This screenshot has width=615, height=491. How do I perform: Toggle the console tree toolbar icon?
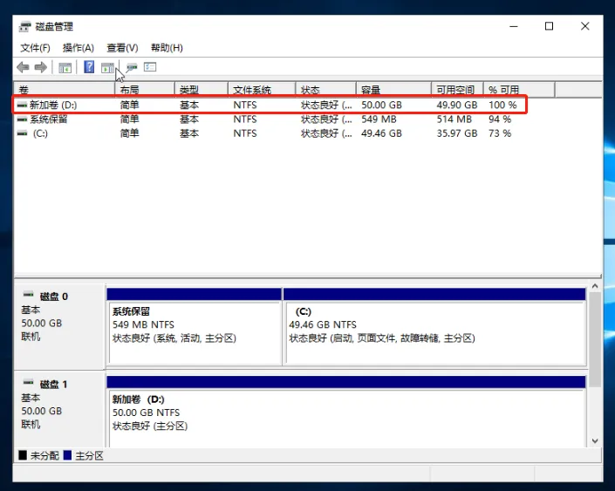65,68
